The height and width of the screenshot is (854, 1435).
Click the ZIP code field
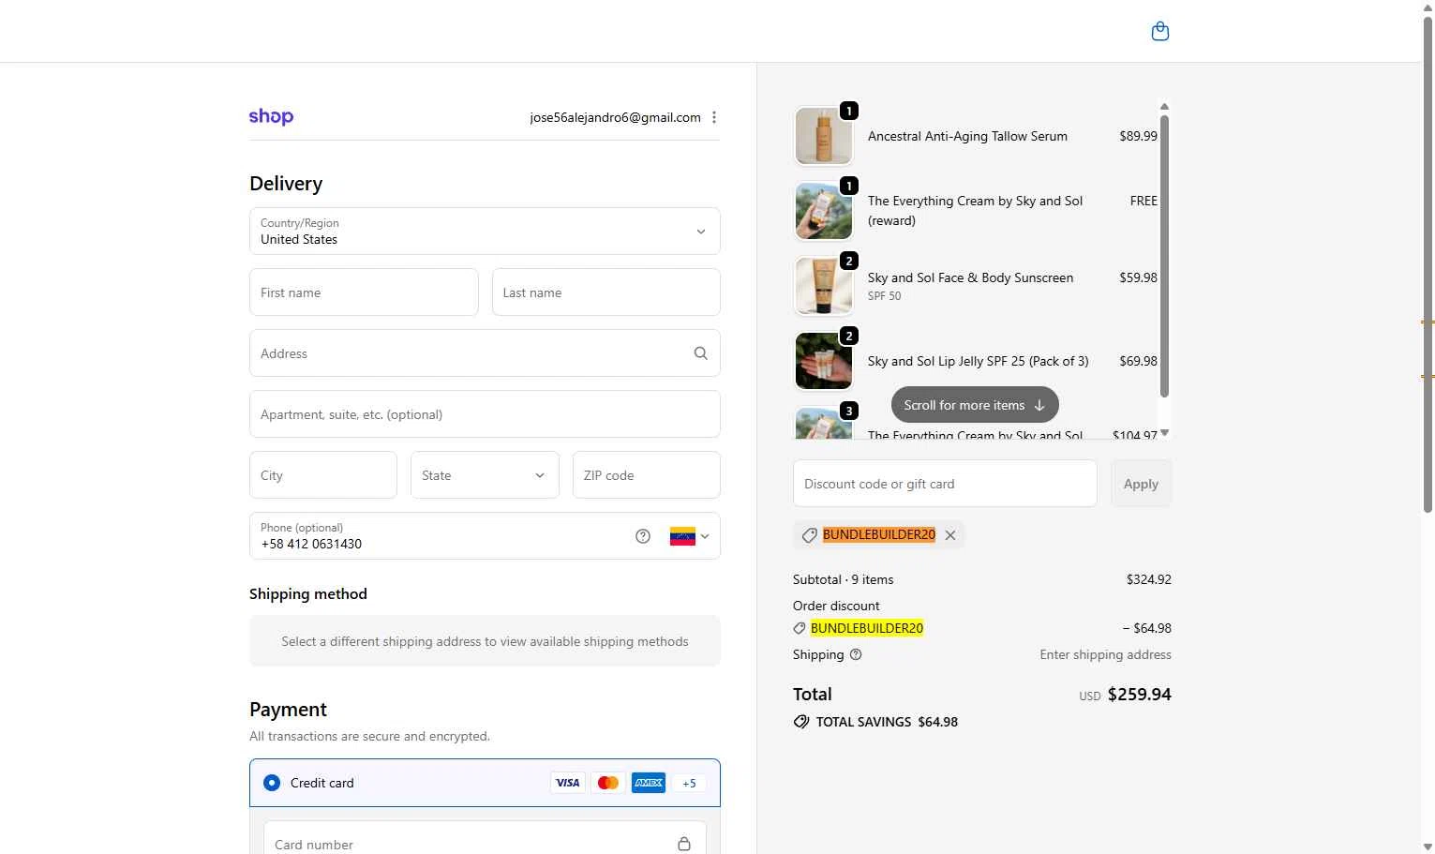(x=647, y=475)
